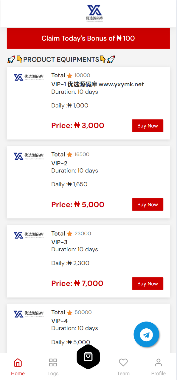Go to Home via house icon

18,363
